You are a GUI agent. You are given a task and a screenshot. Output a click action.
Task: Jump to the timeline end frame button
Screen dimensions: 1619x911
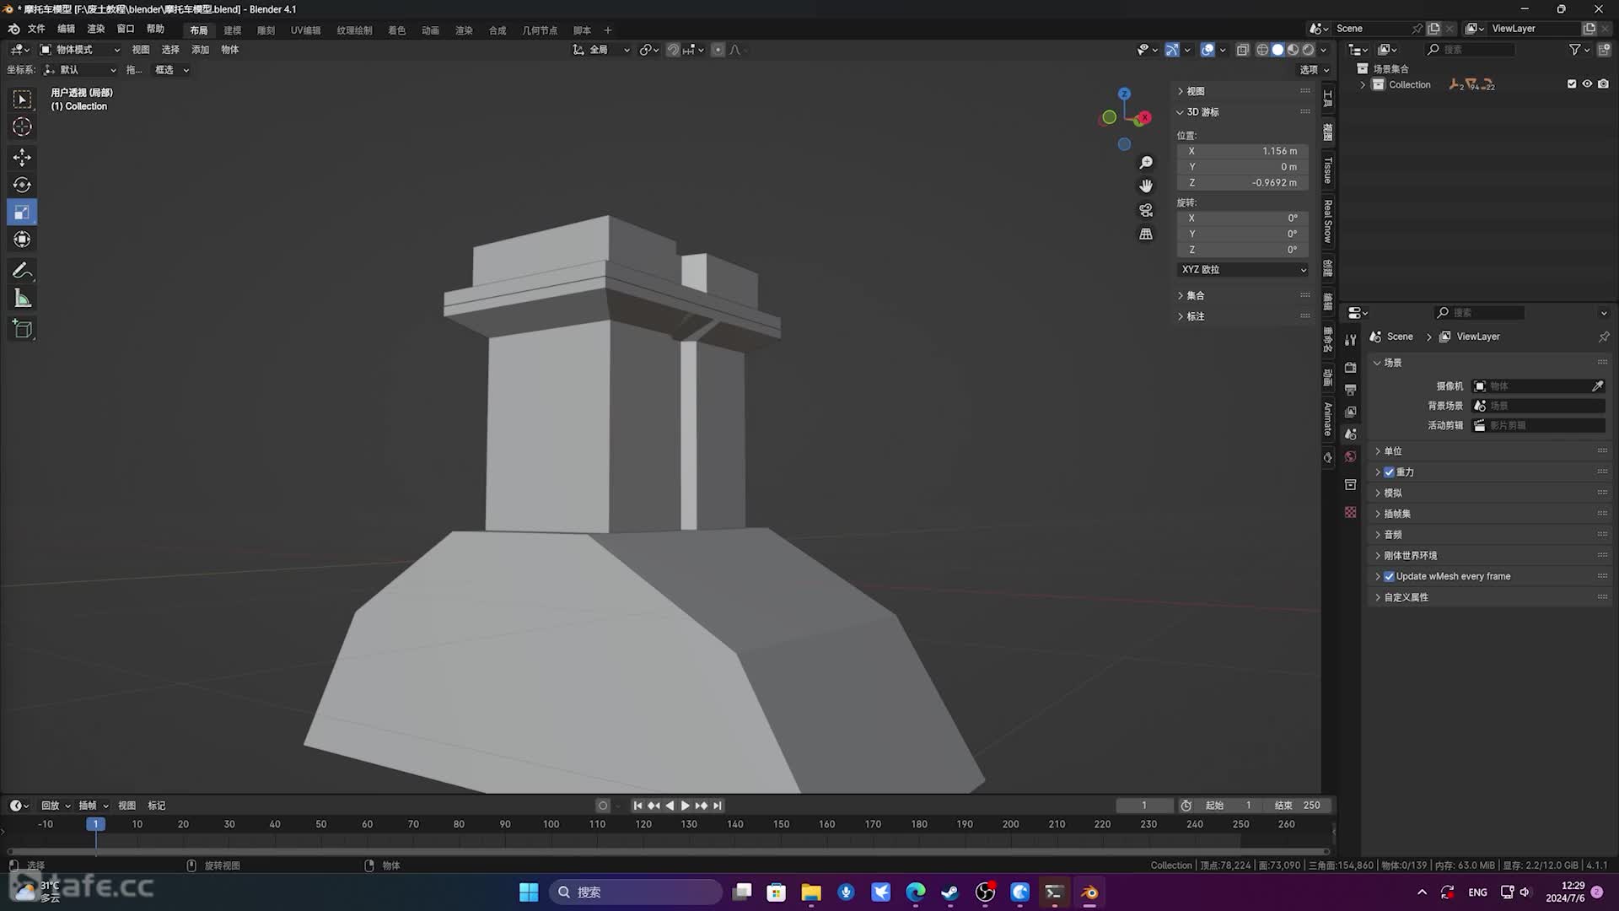click(718, 806)
